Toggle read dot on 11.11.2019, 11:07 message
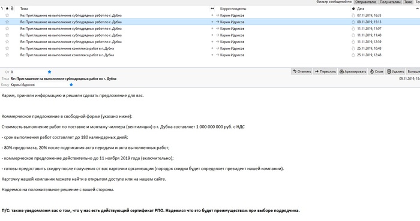The image size is (420, 221). 212,28
